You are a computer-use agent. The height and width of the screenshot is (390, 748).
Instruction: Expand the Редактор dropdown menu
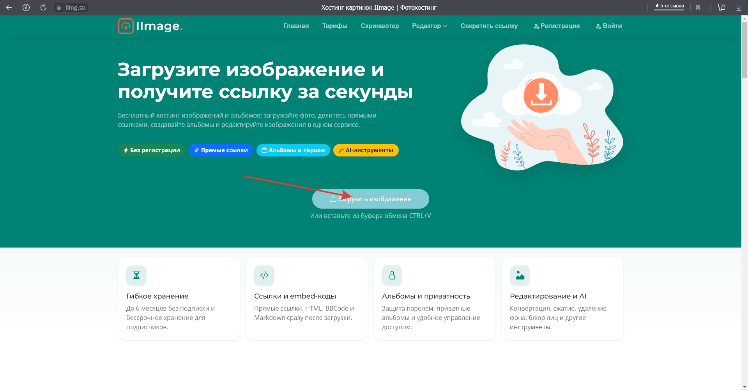pyautogui.click(x=430, y=26)
